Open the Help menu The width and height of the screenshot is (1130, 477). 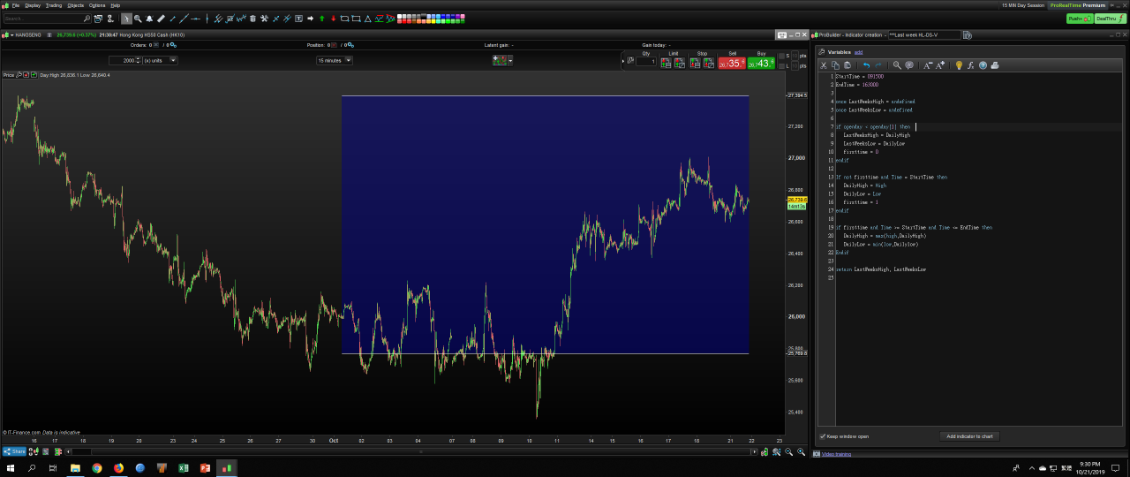[x=116, y=5]
